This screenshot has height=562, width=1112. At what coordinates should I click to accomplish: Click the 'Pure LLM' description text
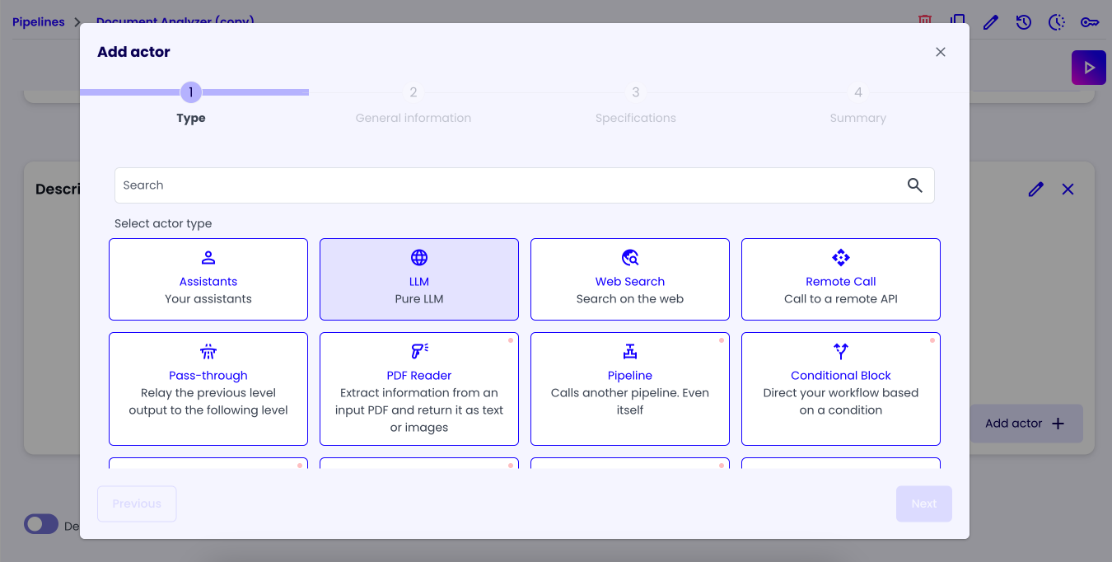point(419,299)
